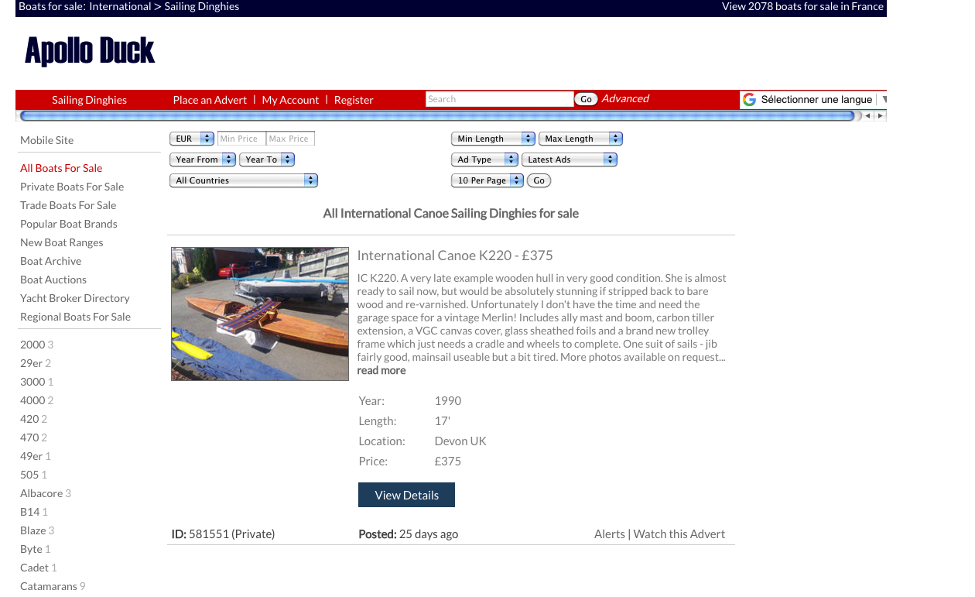Click the Go button beside Search box

pyautogui.click(x=586, y=99)
